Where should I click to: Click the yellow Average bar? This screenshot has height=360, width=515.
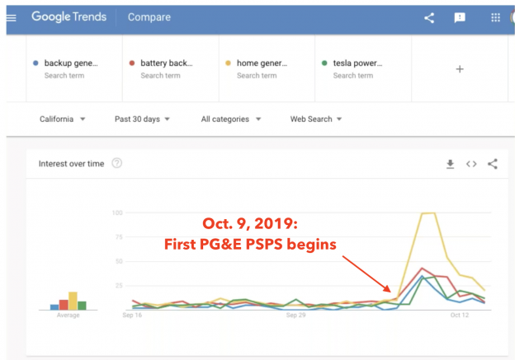(x=73, y=301)
